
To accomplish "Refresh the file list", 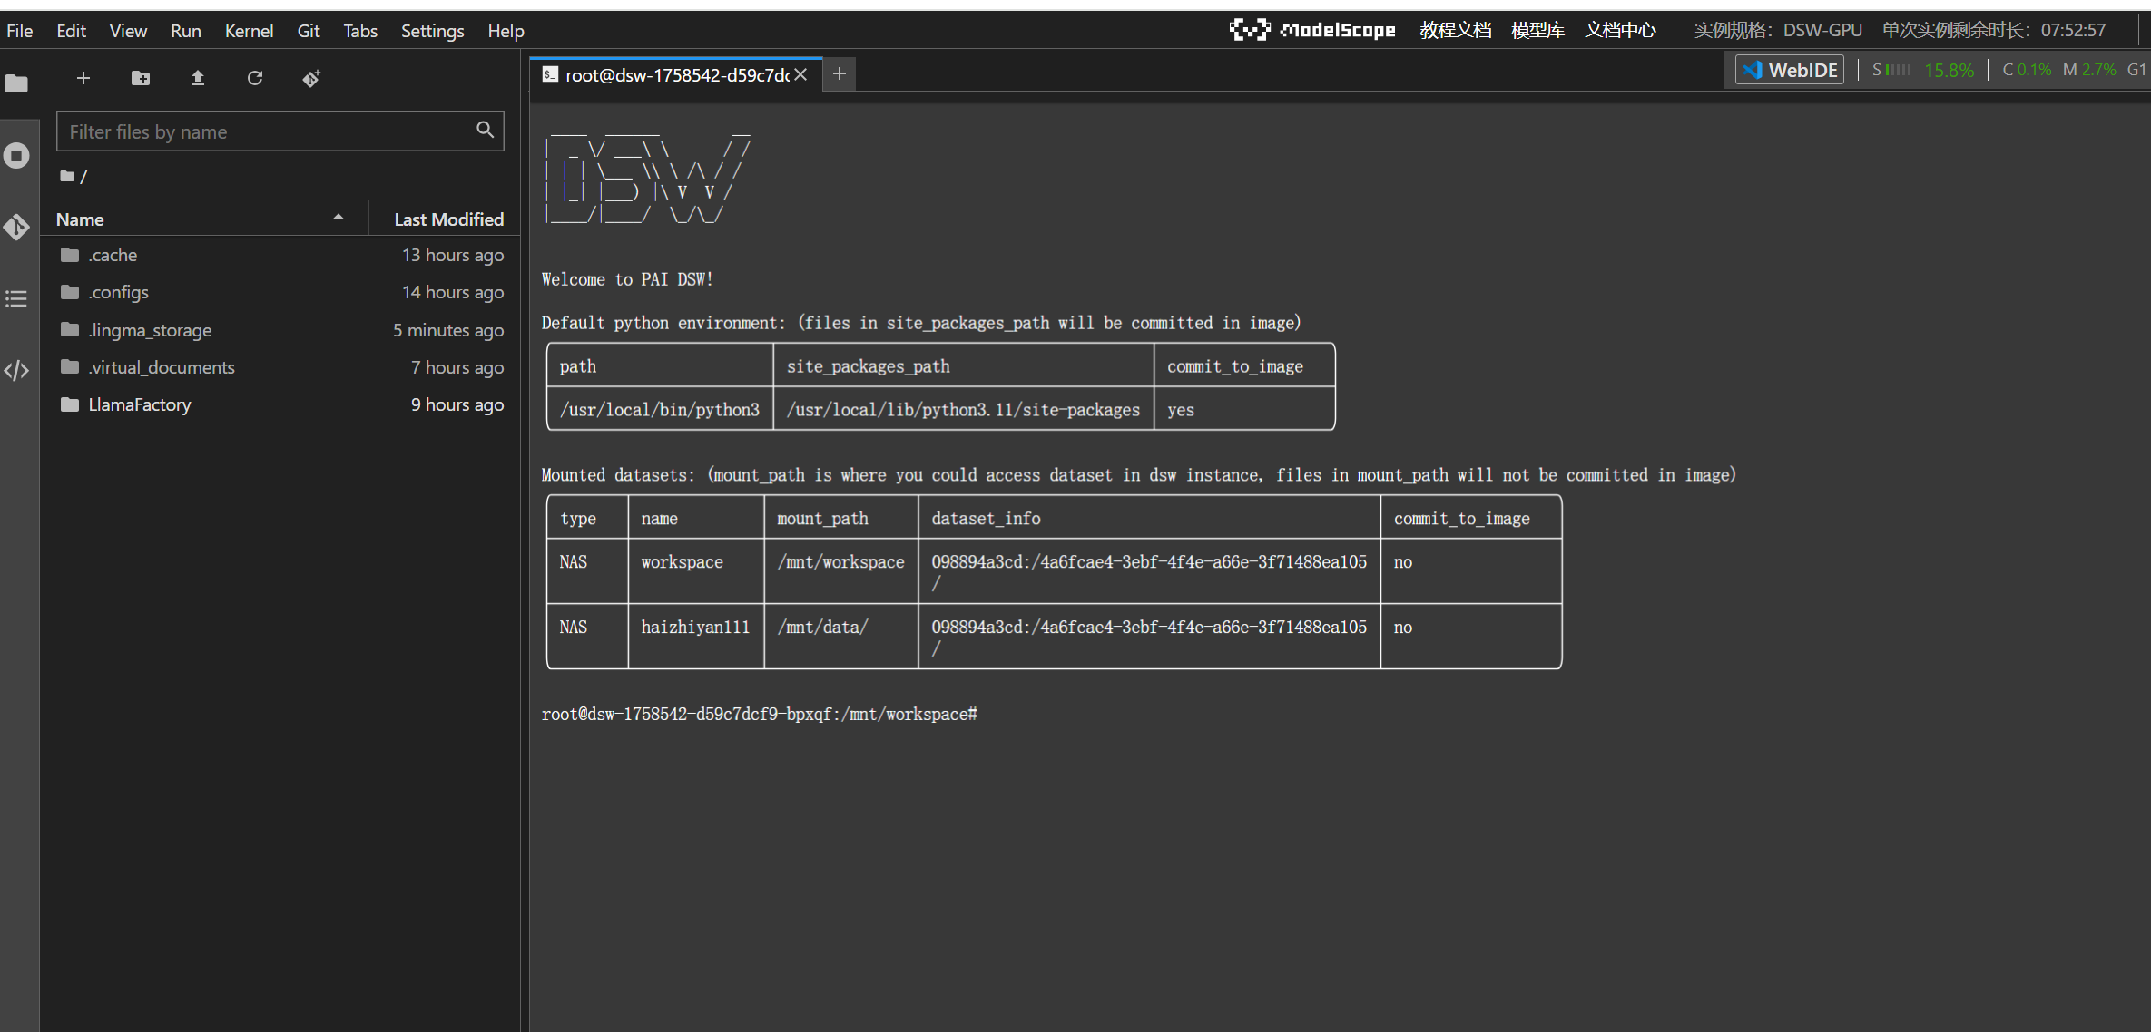I will (255, 78).
